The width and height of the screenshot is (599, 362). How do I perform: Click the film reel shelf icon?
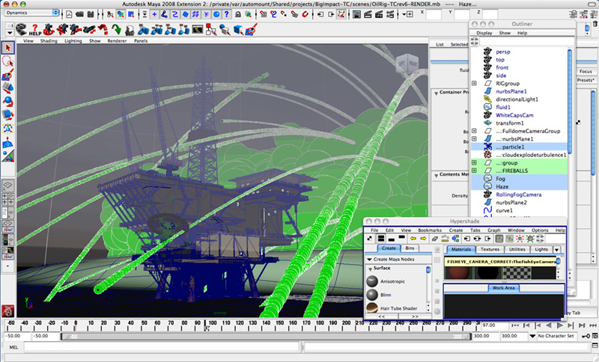point(21,29)
